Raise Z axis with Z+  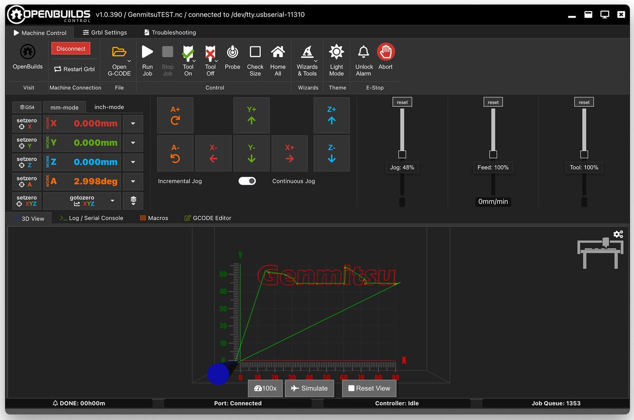pyautogui.click(x=332, y=115)
